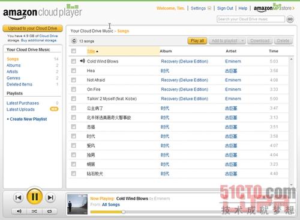Click the song title Not Afraid
The width and height of the screenshot is (300, 220).
click(96, 80)
